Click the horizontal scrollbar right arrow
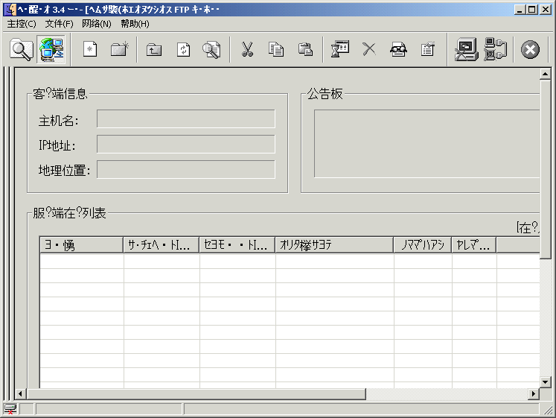 click(533, 394)
